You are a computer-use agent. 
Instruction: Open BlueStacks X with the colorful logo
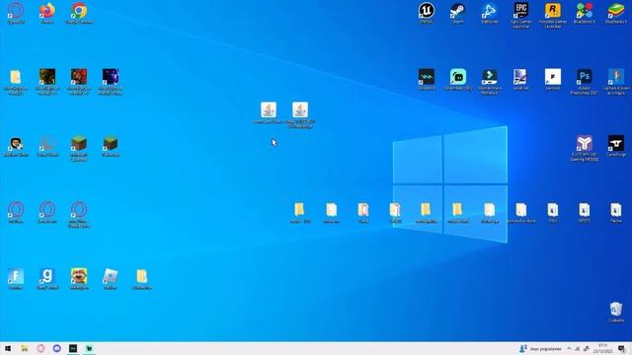584,11
